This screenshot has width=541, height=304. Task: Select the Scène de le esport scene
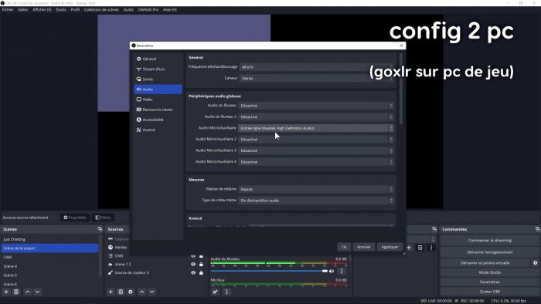(49, 248)
